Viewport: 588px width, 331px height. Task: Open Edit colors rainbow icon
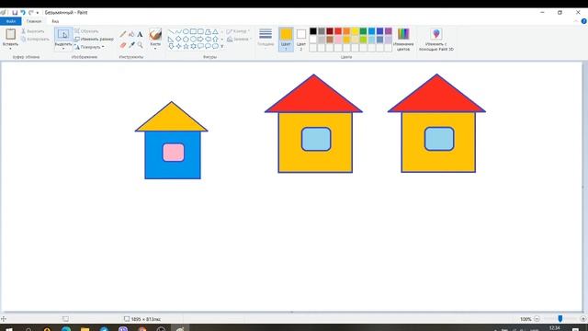(x=403, y=34)
